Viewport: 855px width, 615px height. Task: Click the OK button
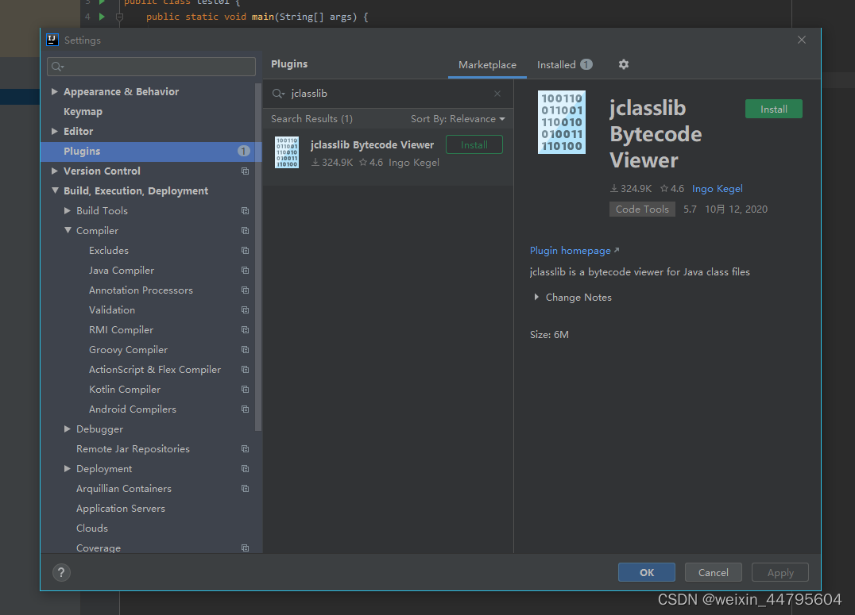(647, 572)
